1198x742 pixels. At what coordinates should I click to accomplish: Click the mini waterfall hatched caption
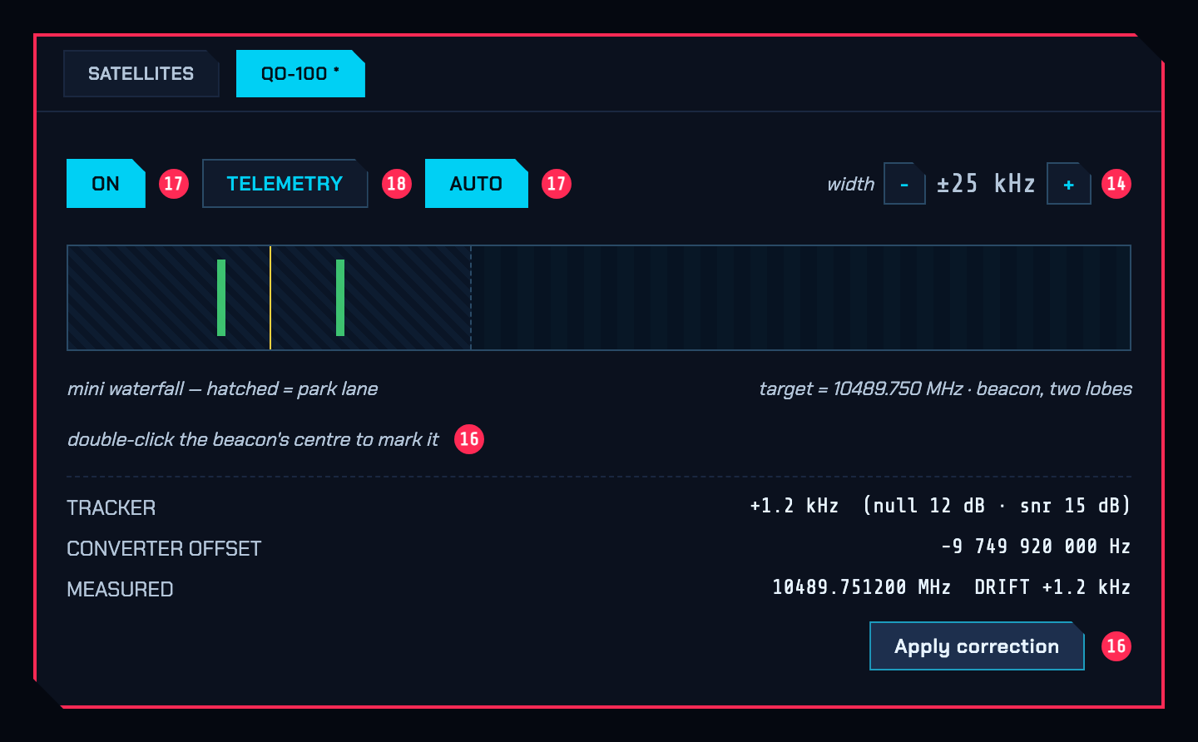pyautogui.click(x=223, y=388)
